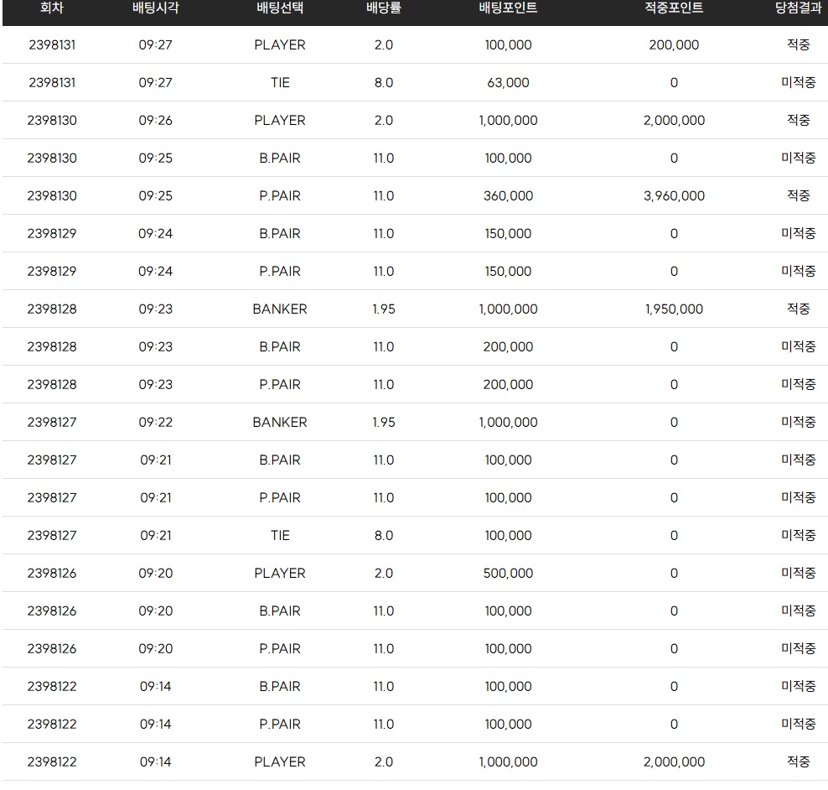Select the 배당률 column header
The width and height of the screenshot is (828, 790).
[384, 8]
